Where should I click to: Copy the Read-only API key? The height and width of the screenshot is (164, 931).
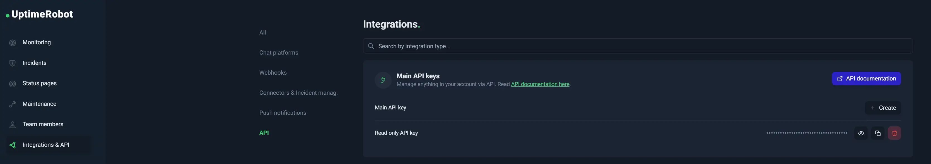coord(877,133)
